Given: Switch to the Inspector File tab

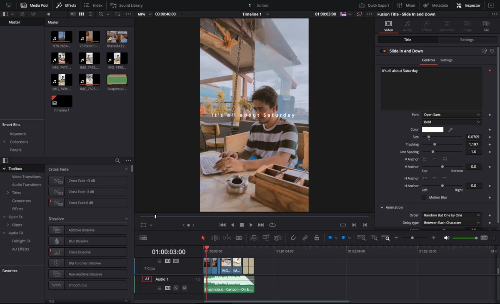Looking at the screenshot, I should (486, 26).
